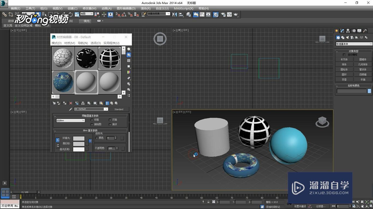Click the 茶壶 object button
This screenshot has height=209, width=373.
click(344, 80)
